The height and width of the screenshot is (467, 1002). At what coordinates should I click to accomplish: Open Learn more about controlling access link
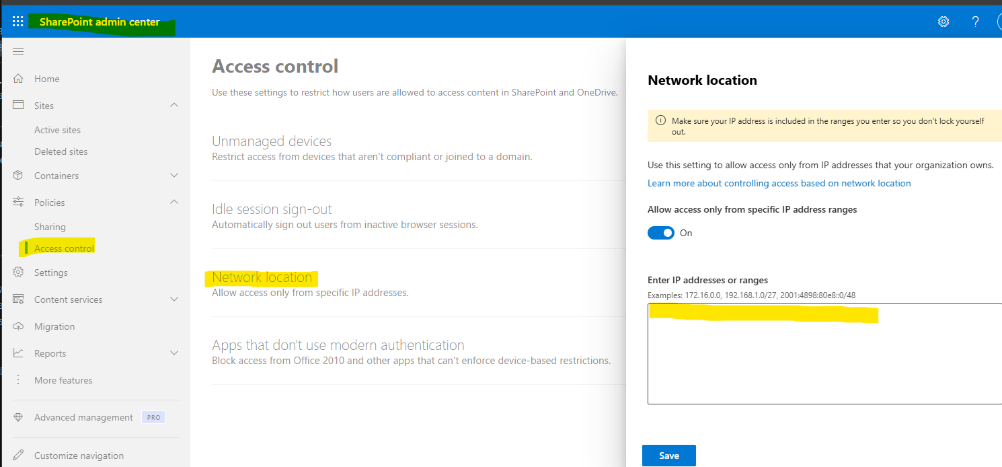[779, 183]
